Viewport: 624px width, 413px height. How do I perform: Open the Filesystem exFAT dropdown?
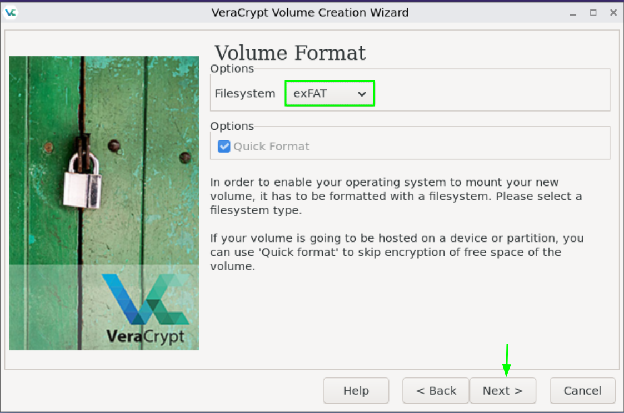click(330, 93)
